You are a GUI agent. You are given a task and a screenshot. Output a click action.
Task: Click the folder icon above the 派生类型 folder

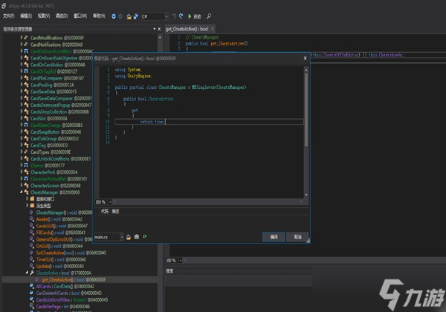pyautogui.click(x=32, y=198)
